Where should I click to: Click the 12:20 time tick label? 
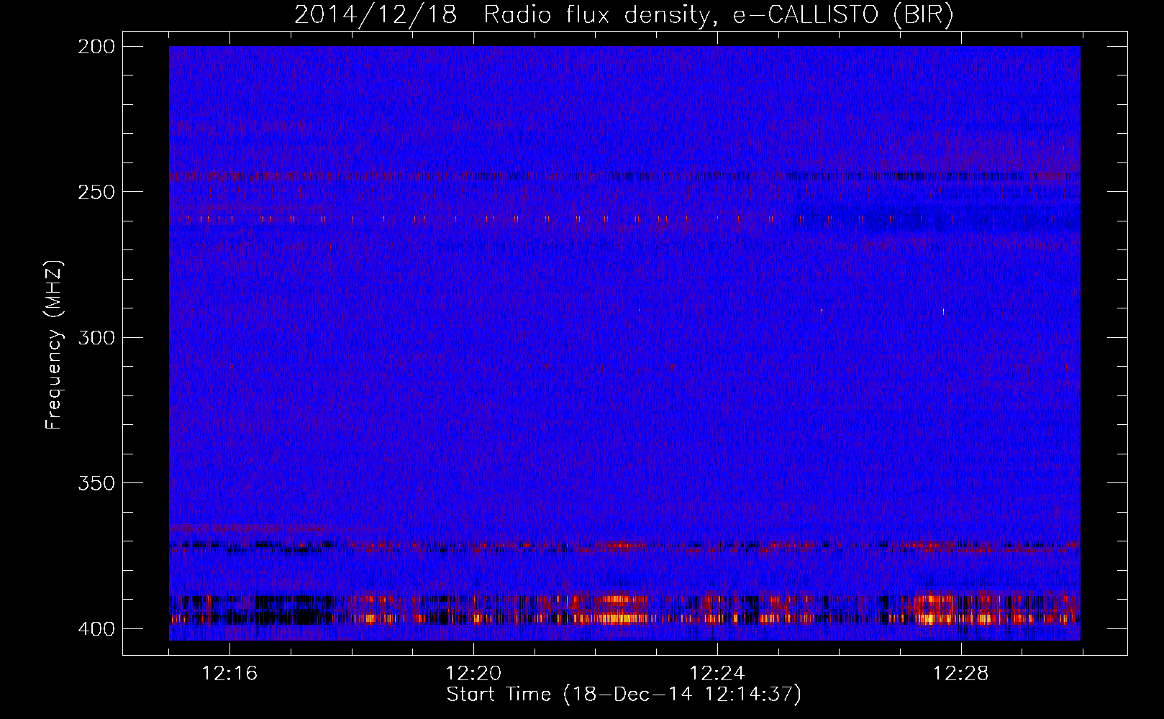coord(473,674)
